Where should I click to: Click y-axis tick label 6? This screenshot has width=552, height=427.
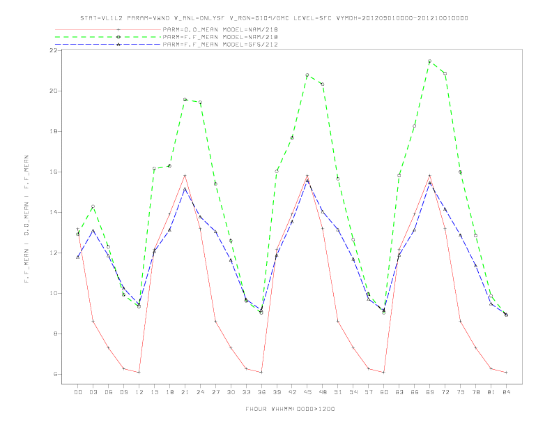click(55, 374)
